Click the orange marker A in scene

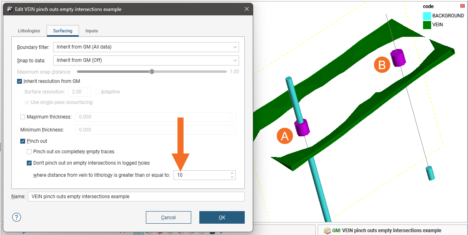coord(285,136)
